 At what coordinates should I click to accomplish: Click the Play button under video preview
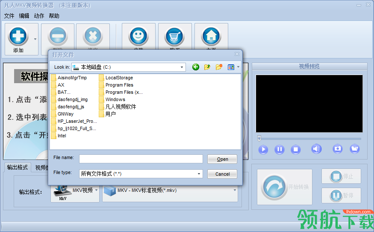pyautogui.click(x=263, y=149)
